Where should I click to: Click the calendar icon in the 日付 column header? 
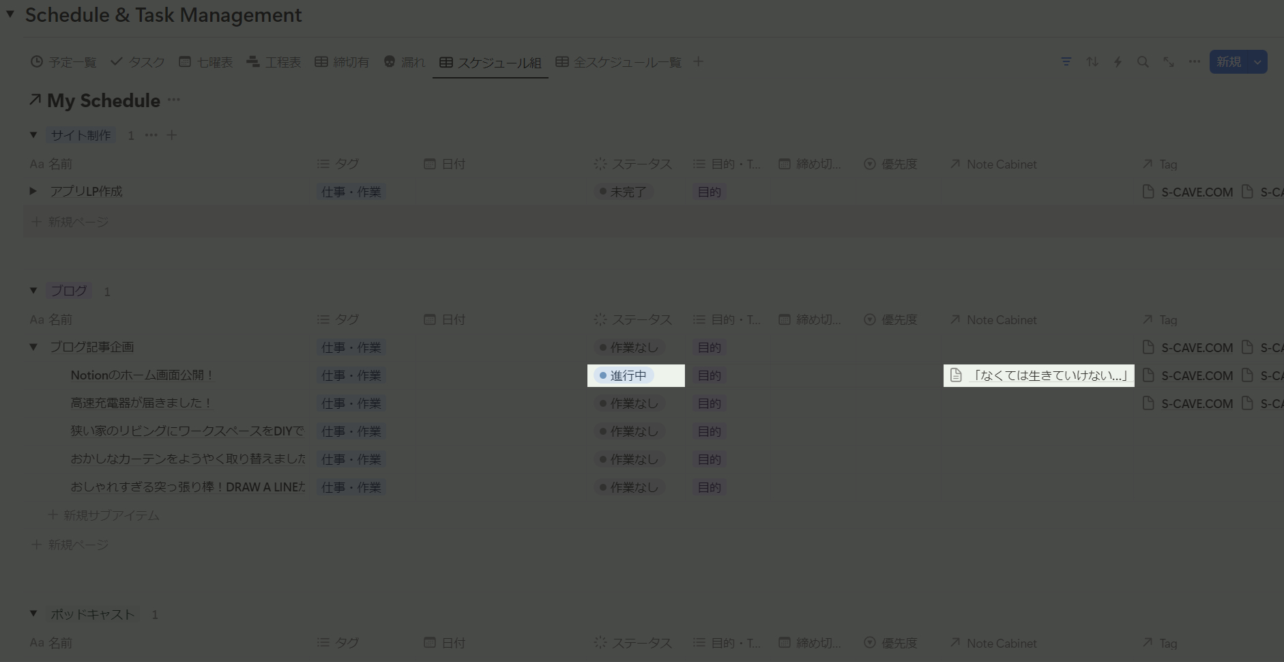pyautogui.click(x=429, y=164)
